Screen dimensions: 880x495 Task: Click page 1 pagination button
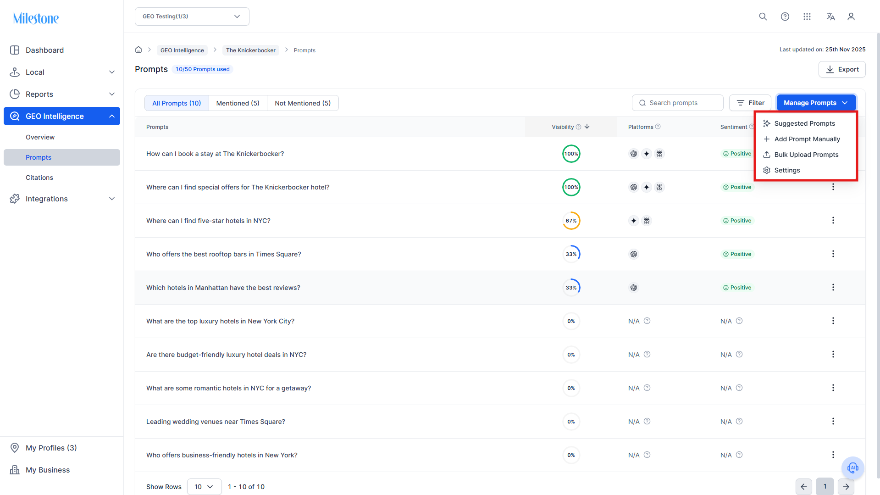click(x=825, y=487)
